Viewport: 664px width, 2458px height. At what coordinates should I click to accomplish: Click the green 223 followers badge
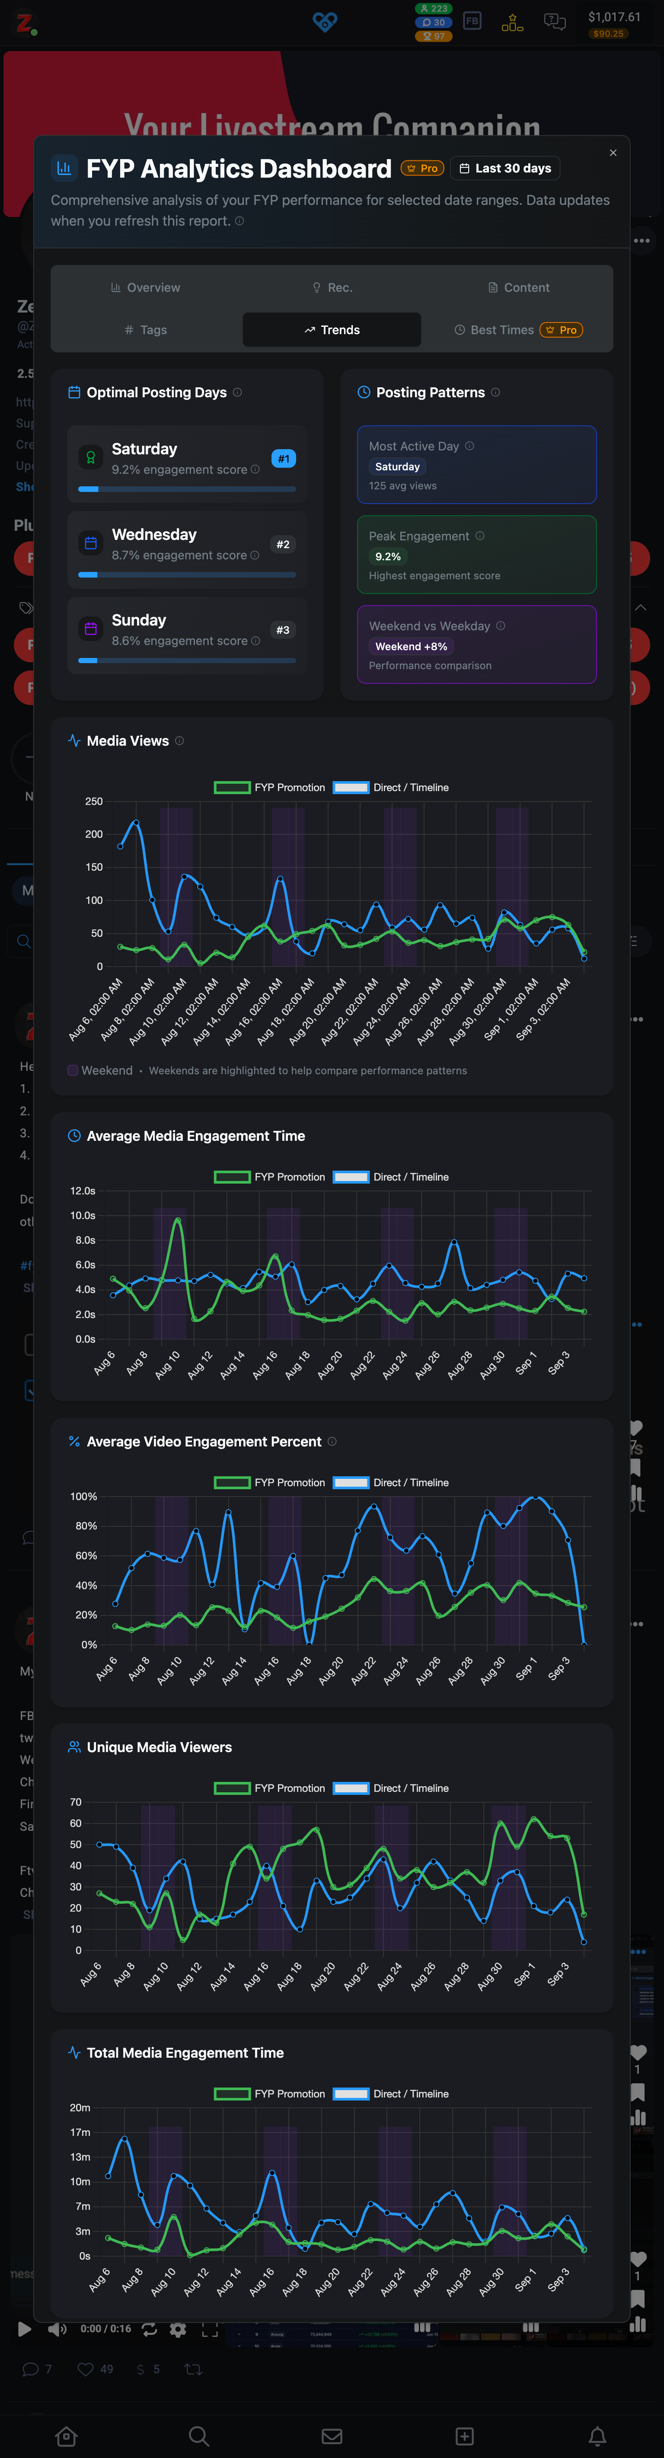433,9
